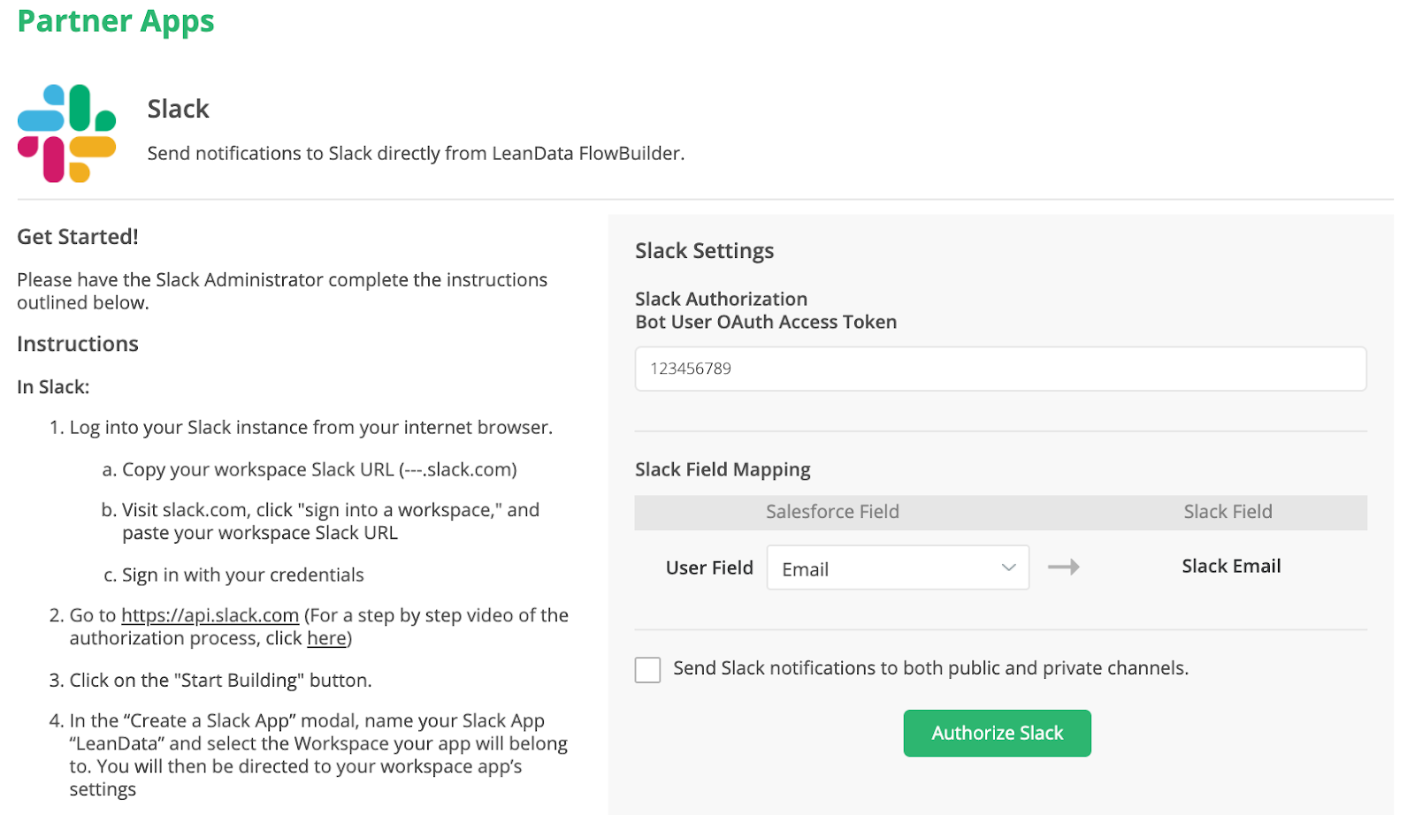Image resolution: width=1415 pixels, height=815 pixels.
Task: Click the Slack Field Mapping heading
Action: pyautogui.click(x=723, y=469)
